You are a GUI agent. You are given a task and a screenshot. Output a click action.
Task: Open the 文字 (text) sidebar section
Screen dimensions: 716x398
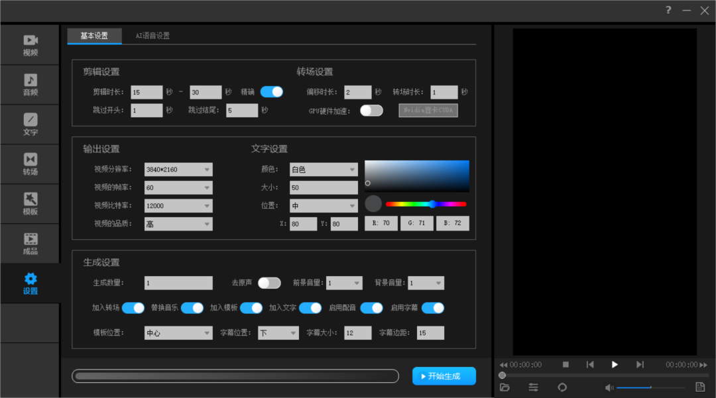(30, 124)
